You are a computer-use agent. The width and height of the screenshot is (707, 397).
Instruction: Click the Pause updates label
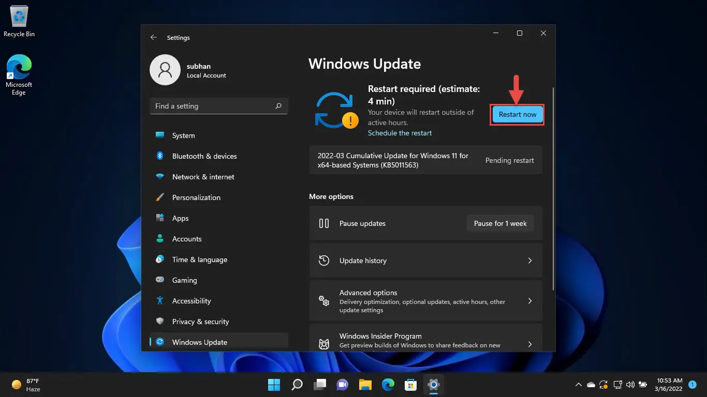tap(362, 223)
